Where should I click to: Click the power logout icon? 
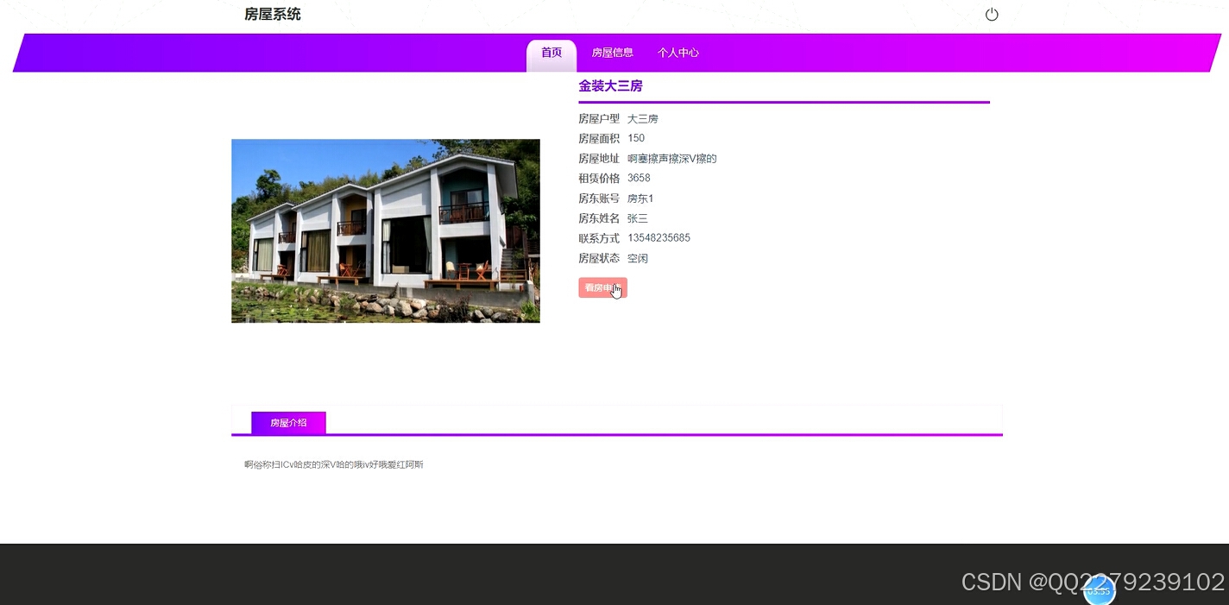pos(991,14)
